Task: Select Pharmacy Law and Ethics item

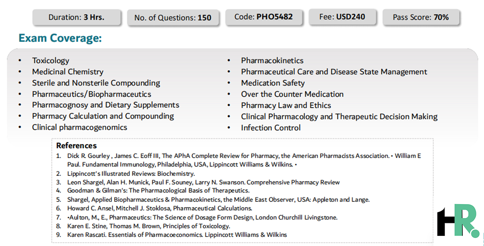Action: 286,106
